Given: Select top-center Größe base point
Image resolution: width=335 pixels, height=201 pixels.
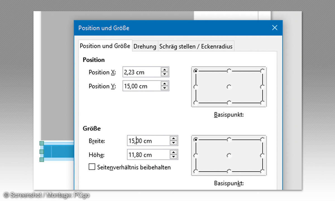Looking at the screenshot, I should coord(229,139).
